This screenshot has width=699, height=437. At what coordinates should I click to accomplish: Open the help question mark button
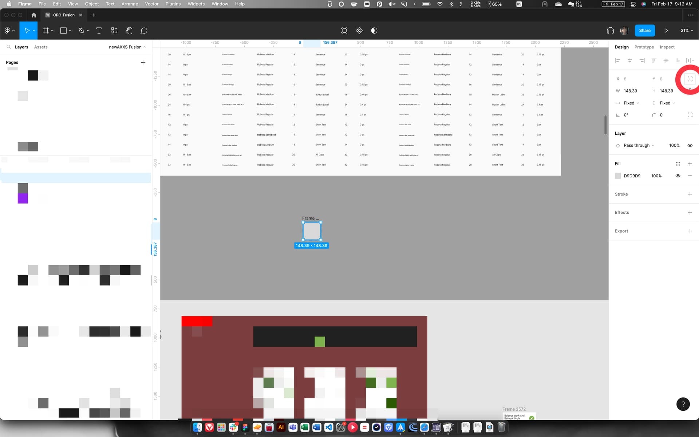coord(683,404)
